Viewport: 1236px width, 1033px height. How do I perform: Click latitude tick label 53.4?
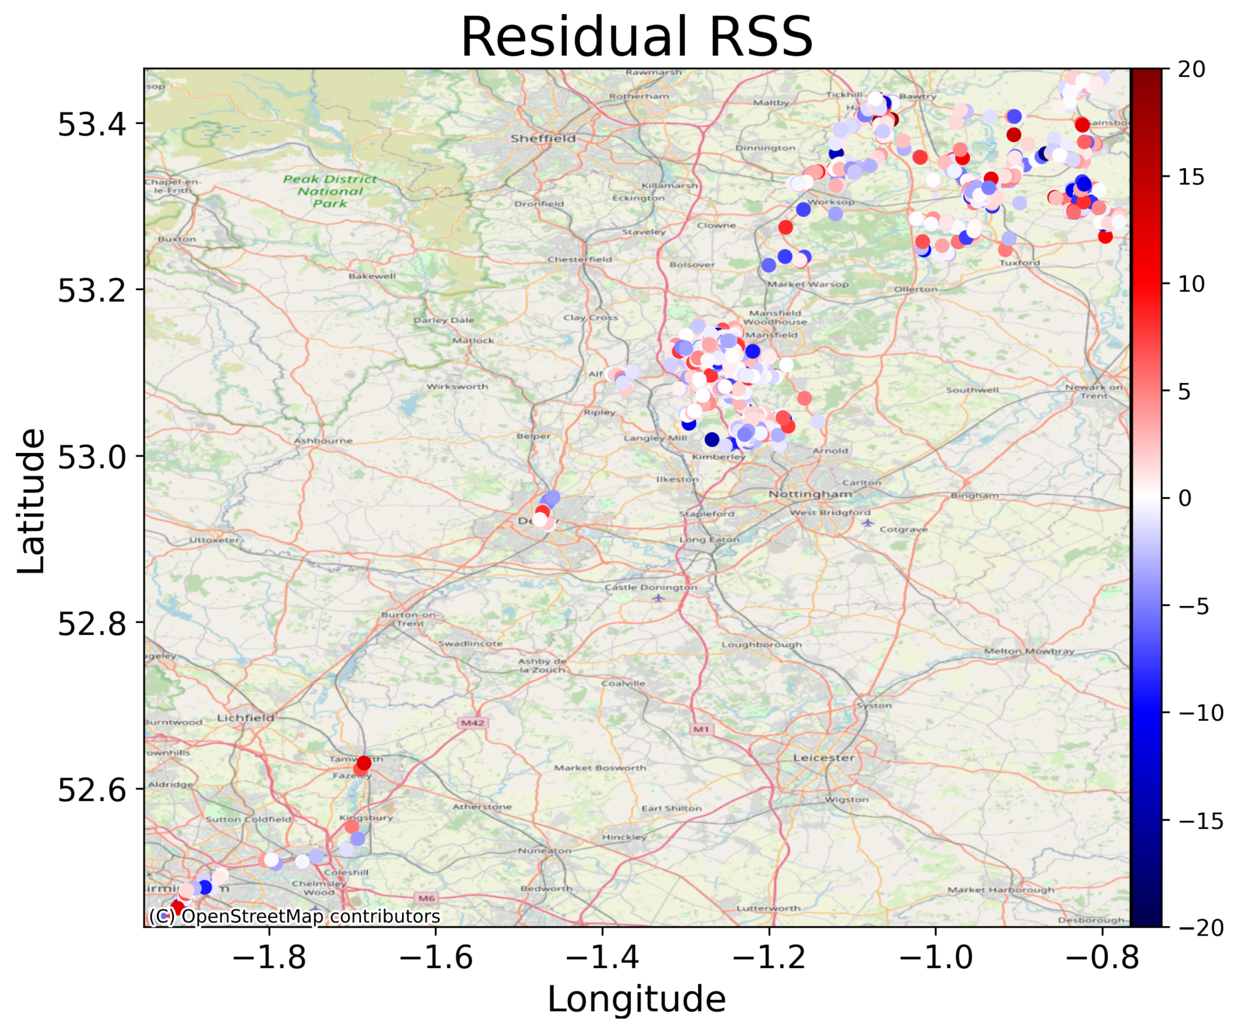(92, 124)
